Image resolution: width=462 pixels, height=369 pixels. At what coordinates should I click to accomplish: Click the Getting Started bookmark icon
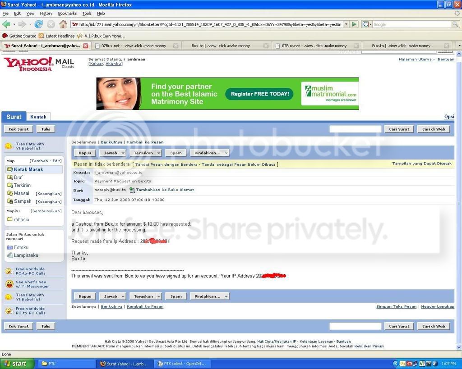5,36
